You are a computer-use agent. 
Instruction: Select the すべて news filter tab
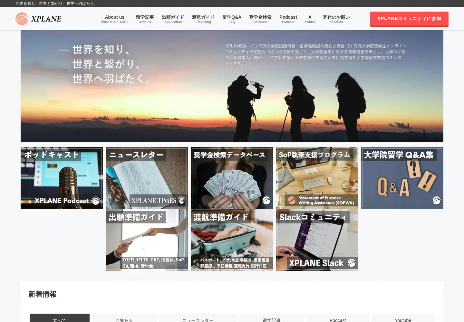click(x=60, y=318)
